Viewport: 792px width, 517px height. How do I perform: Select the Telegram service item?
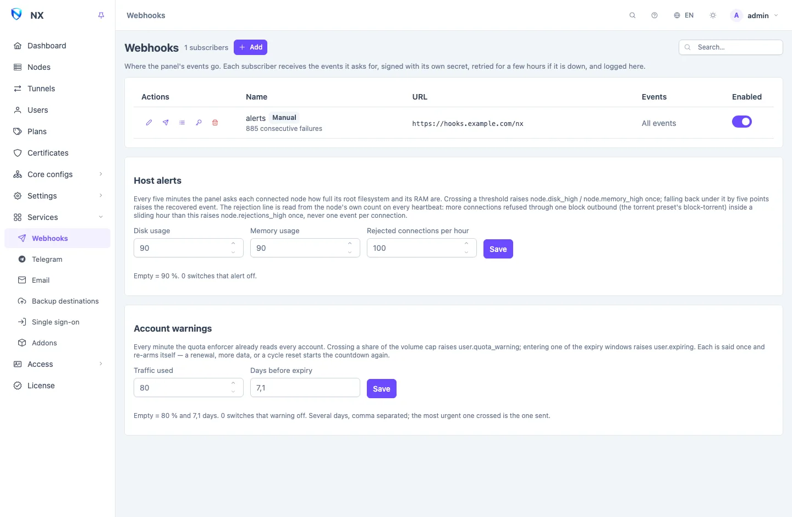[57, 259]
